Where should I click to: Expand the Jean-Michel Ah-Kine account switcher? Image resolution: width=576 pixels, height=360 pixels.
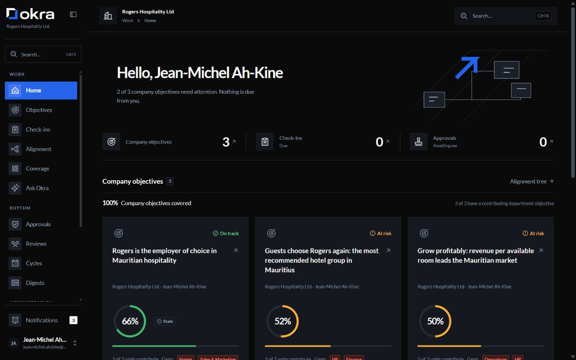pos(75,343)
